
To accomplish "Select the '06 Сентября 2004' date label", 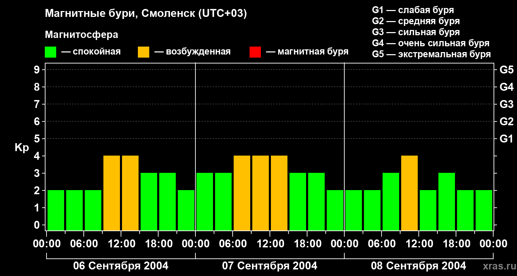I will [x=121, y=266].
